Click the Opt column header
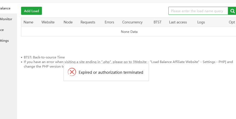The height and width of the screenshot is (119, 236). coord(232,22)
